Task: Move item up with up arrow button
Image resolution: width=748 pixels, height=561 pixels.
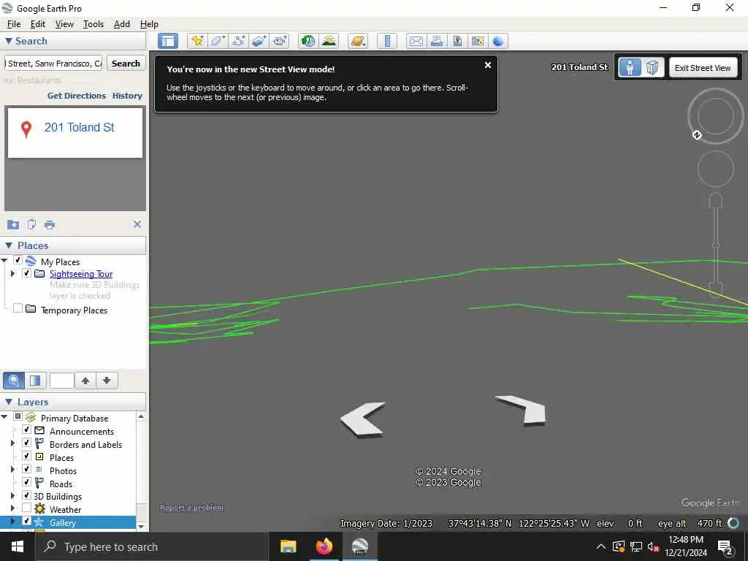Action: pyautogui.click(x=85, y=380)
